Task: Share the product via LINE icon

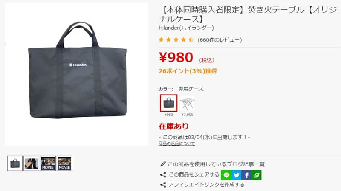Action: [226, 175]
